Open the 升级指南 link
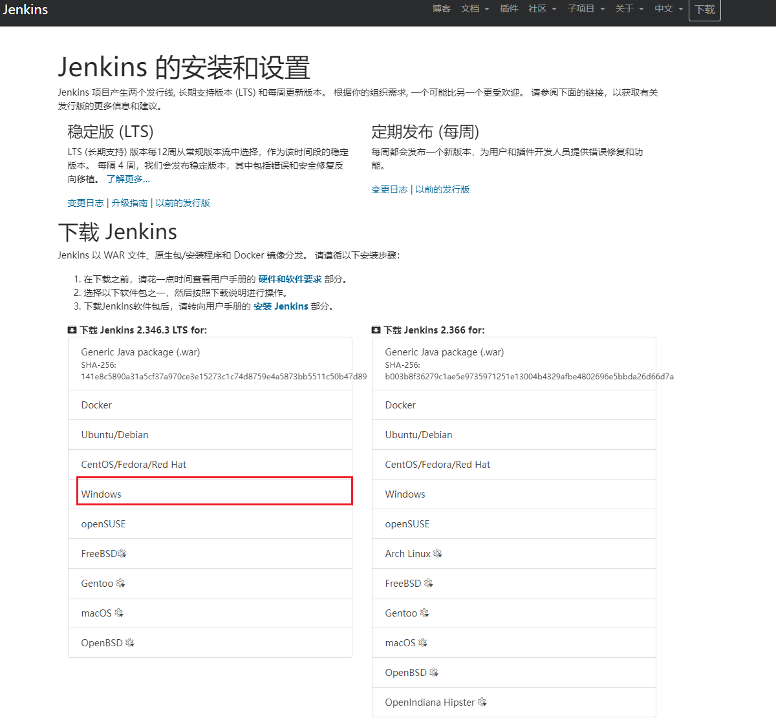Screen dimensions: 776x718 click(129, 203)
